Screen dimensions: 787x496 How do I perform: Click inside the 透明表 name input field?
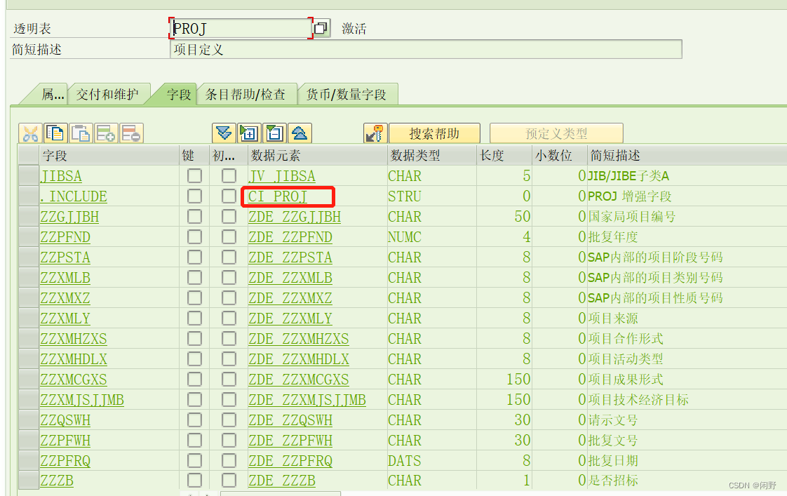click(238, 27)
